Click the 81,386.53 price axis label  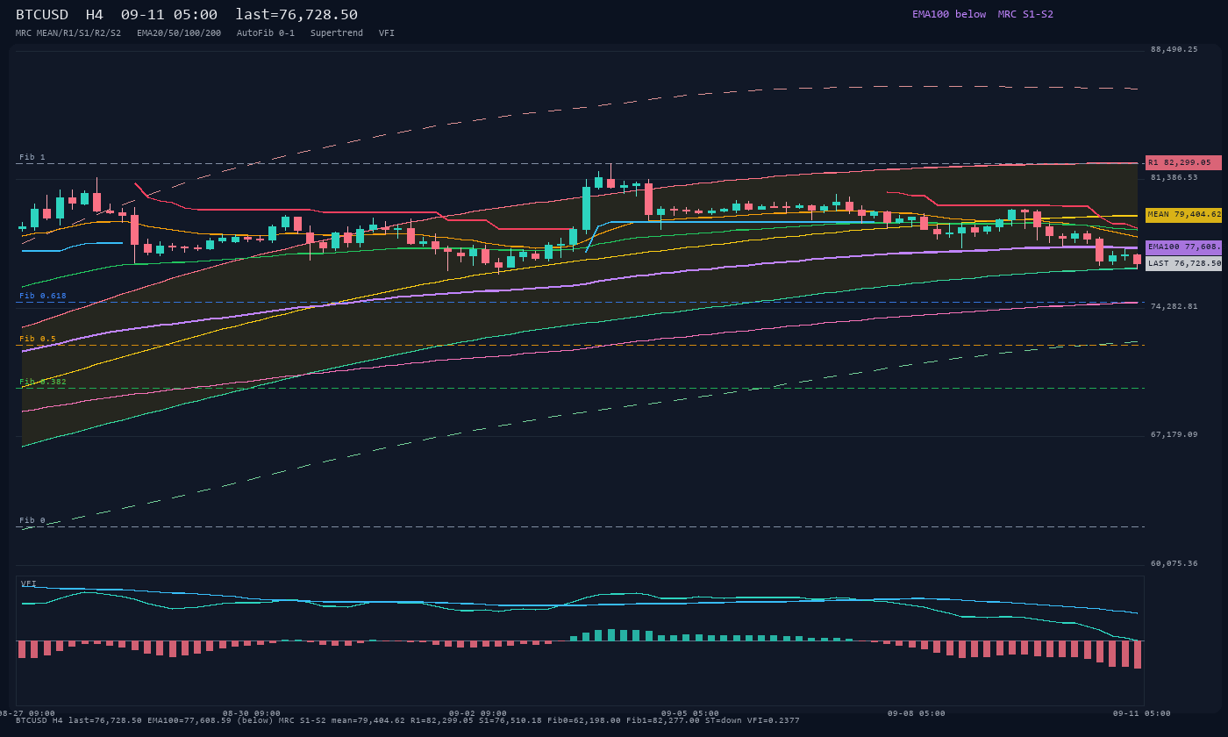pyautogui.click(x=1174, y=177)
